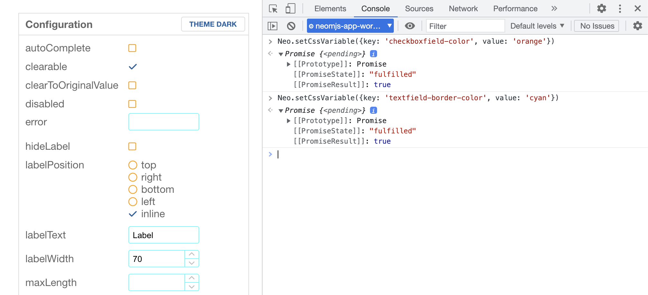The height and width of the screenshot is (295, 648).
Task: Select the bottom labelPosition radio
Action: pos(133,190)
